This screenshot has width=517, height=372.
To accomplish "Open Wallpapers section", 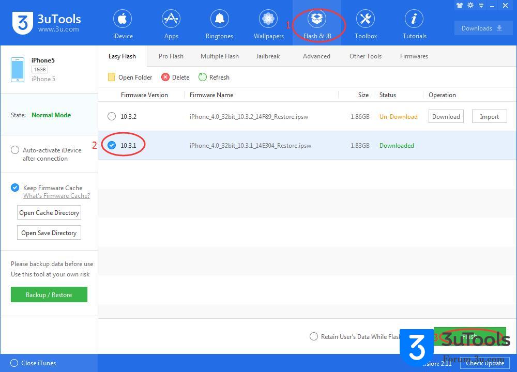I will (268, 25).
